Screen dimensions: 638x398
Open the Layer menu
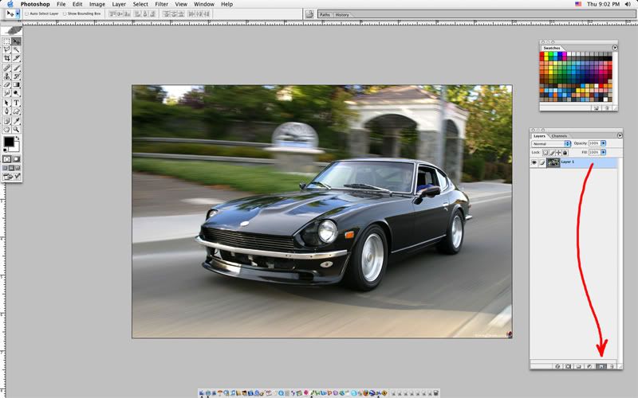click(119, 4)
